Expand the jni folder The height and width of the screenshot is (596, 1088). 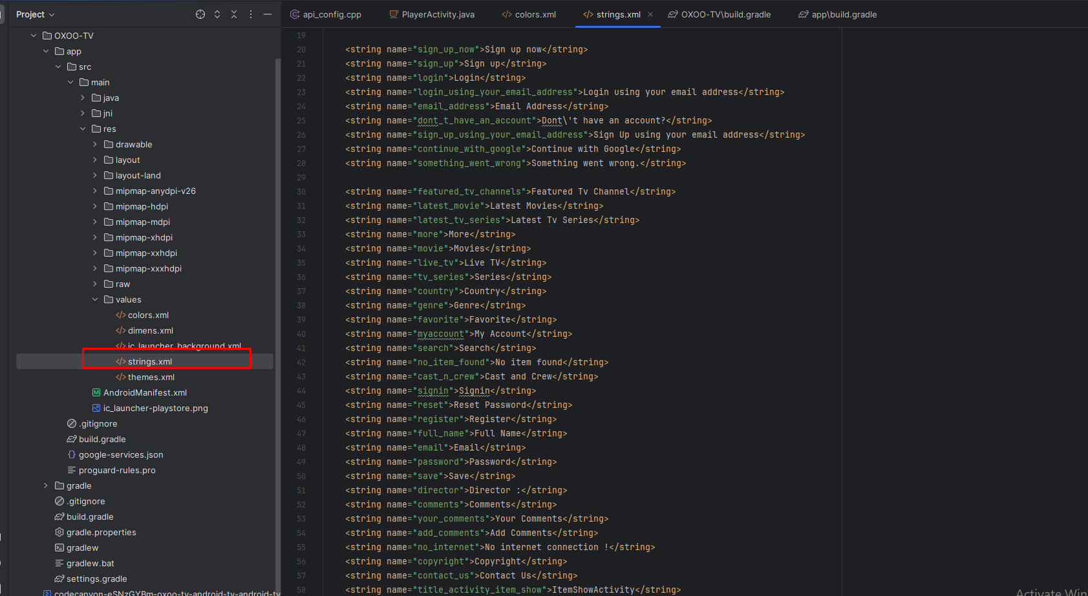[83, 113]
